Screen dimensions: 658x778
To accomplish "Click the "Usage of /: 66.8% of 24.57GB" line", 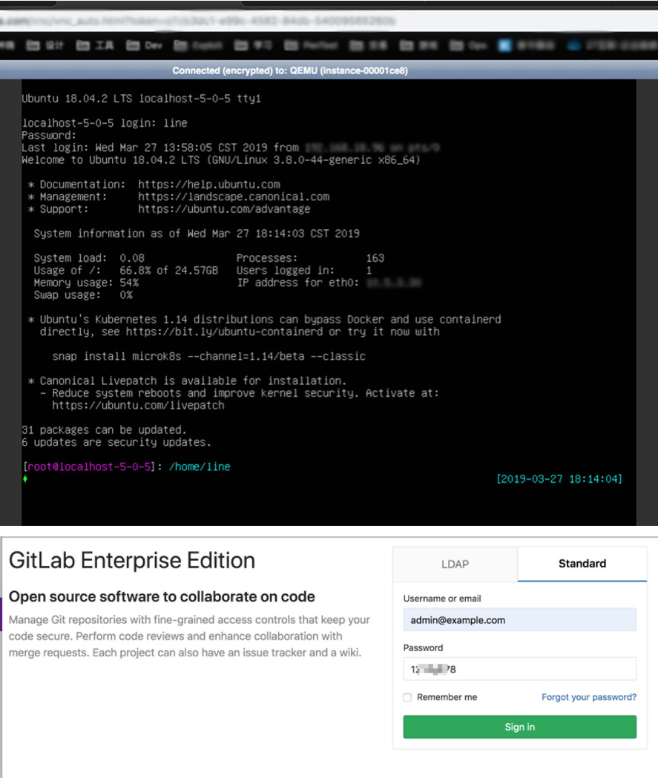I will tap(126, 271).
